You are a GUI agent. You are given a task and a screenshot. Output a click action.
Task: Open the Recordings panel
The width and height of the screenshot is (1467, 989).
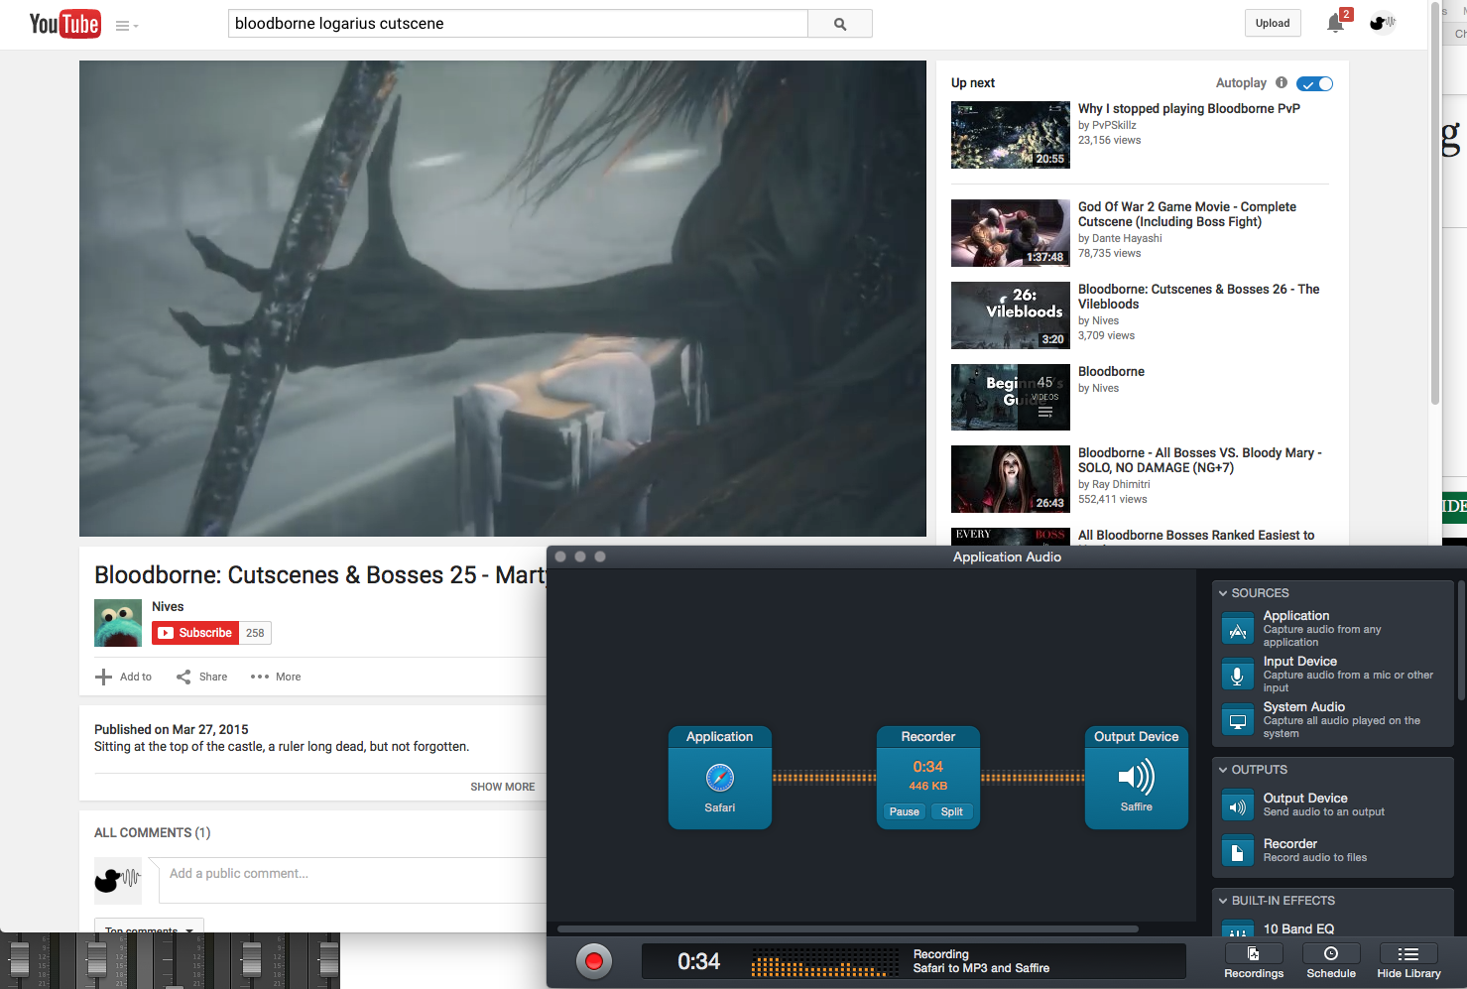1254,961
